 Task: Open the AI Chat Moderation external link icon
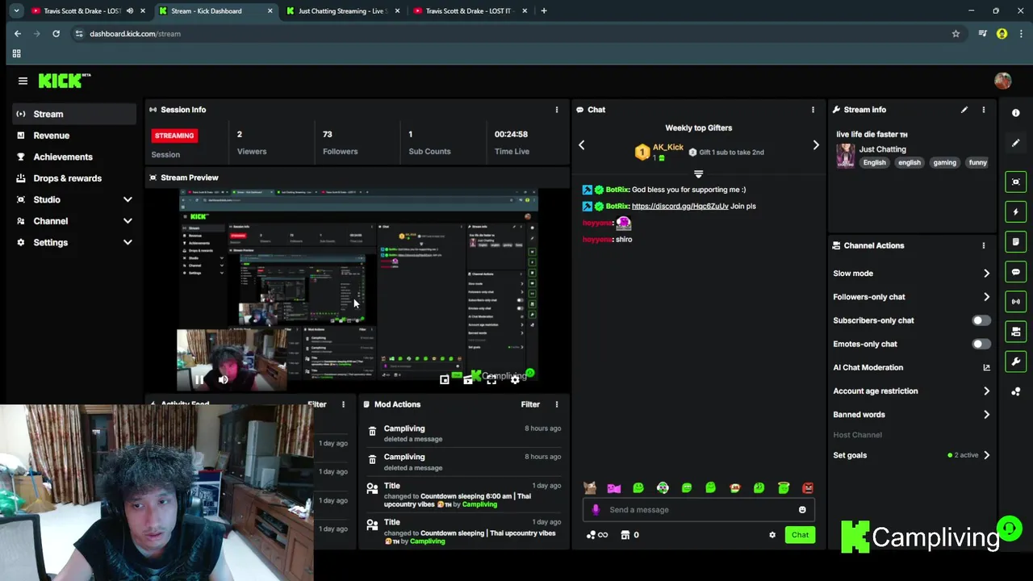pos(986,367)
